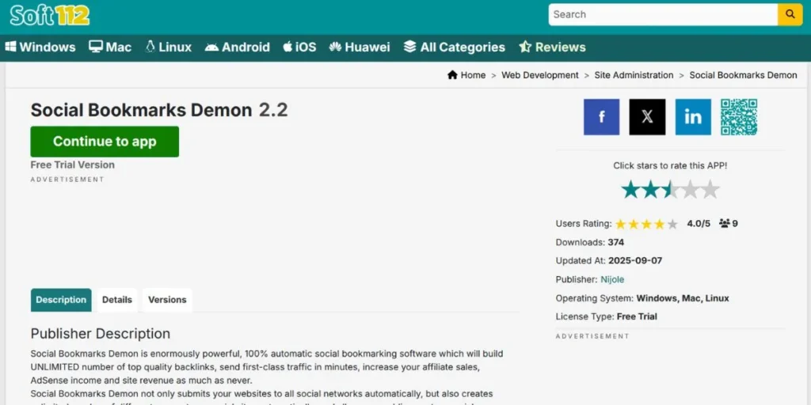Screen dimensions: 811x405
Task: Switch to the Versions tab
Action: [x=167, y=300]
